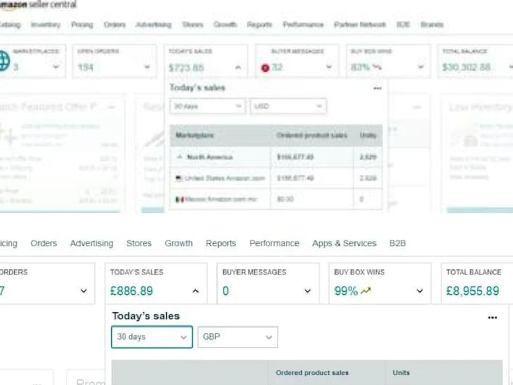Expand the Buyer Messages card showing 0
Screen dimensions: 513x385
307,291
